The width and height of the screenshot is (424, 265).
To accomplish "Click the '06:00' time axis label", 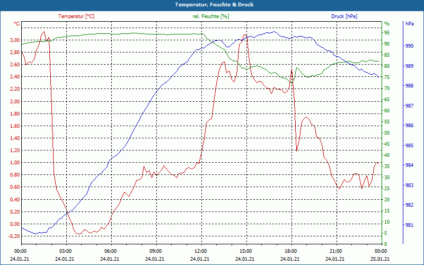I will [x=110, y=251].
